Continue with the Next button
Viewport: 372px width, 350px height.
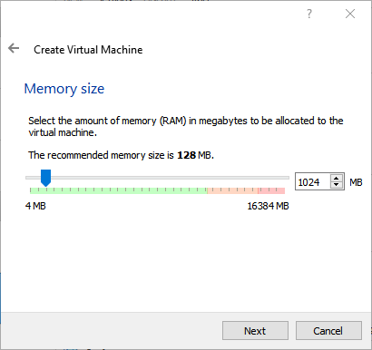point(255,331)
